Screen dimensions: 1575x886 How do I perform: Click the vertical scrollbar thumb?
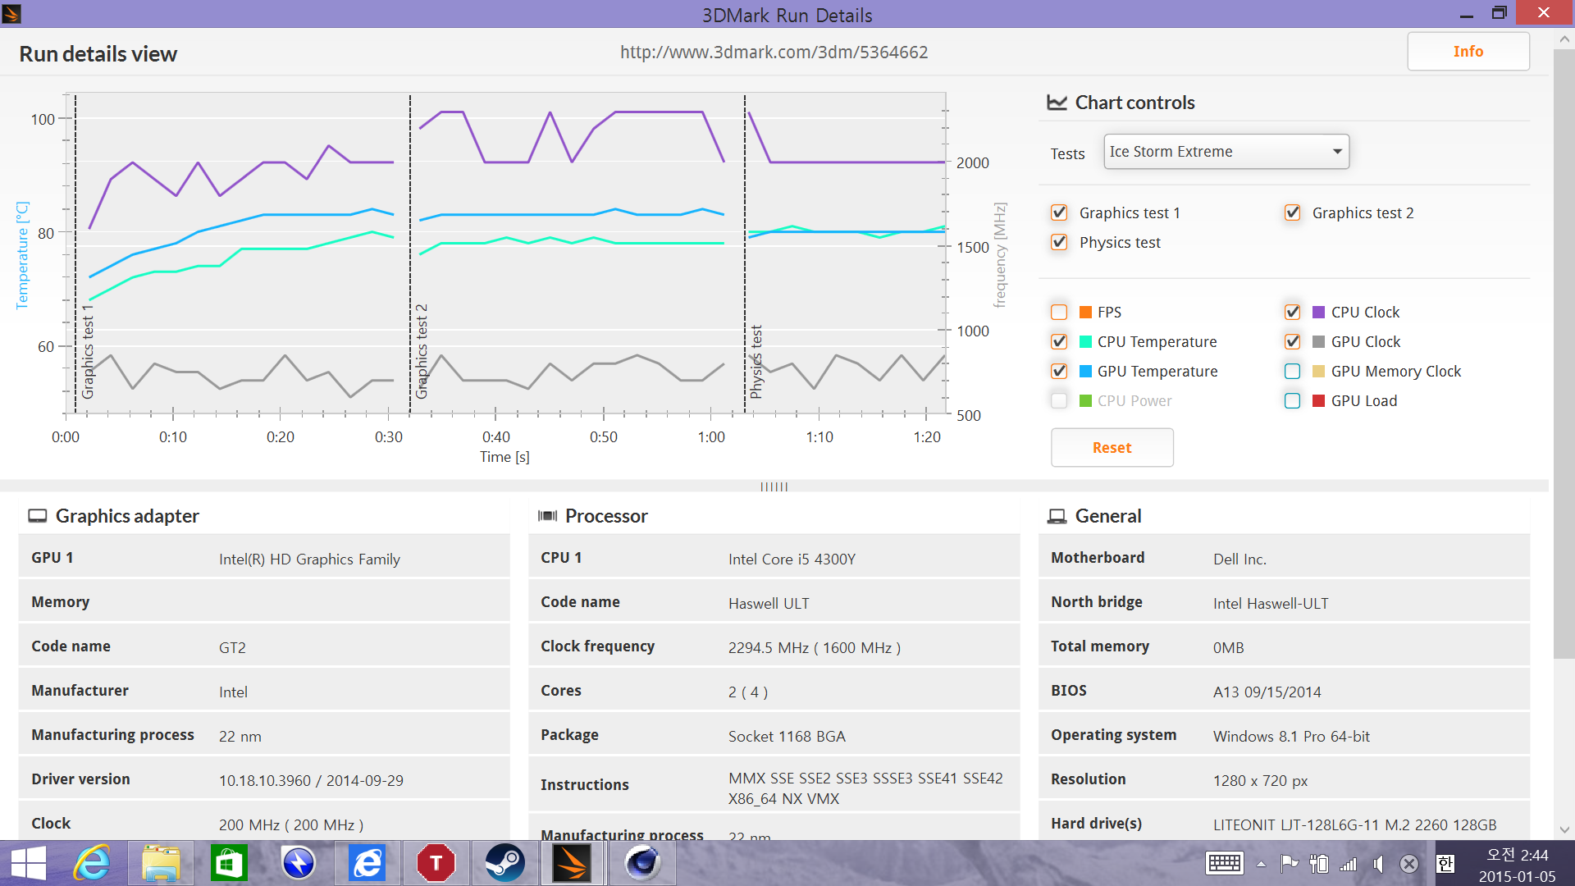pyautogui.click(x=1564, y=353)
